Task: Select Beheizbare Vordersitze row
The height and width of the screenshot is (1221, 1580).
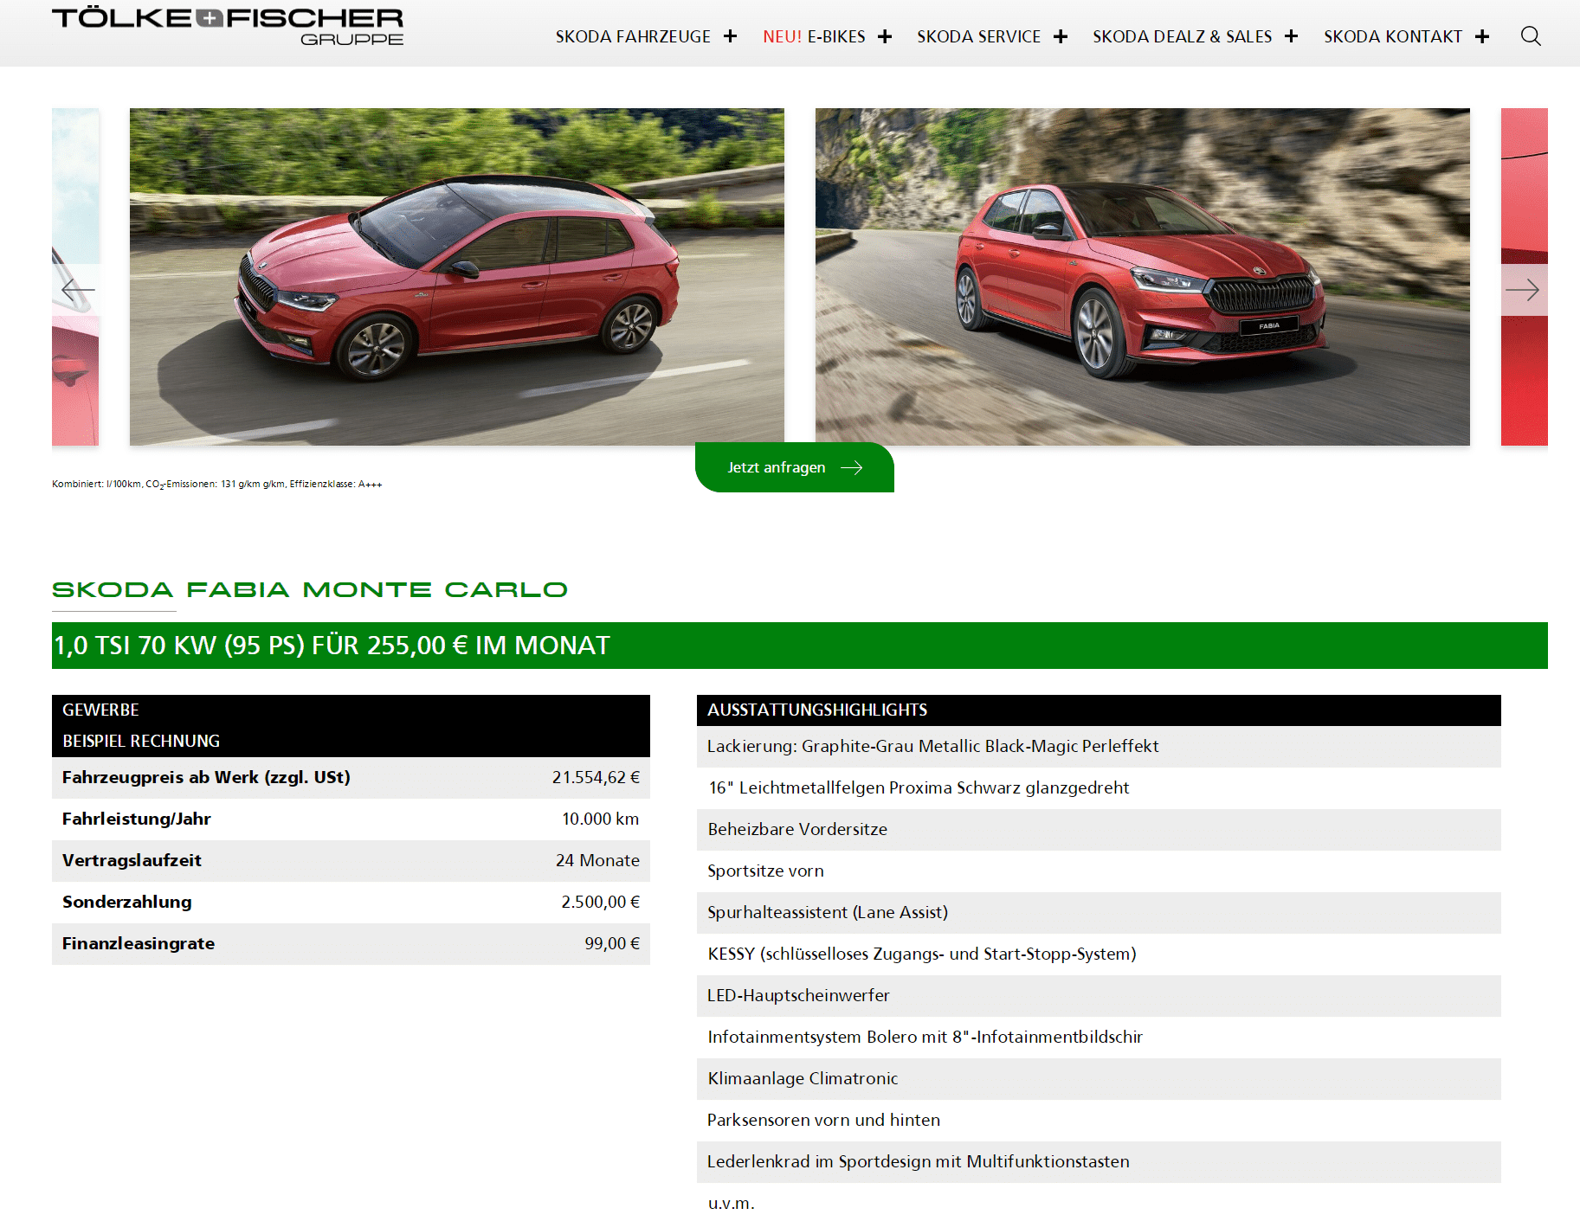Action: click(1099, 829)
